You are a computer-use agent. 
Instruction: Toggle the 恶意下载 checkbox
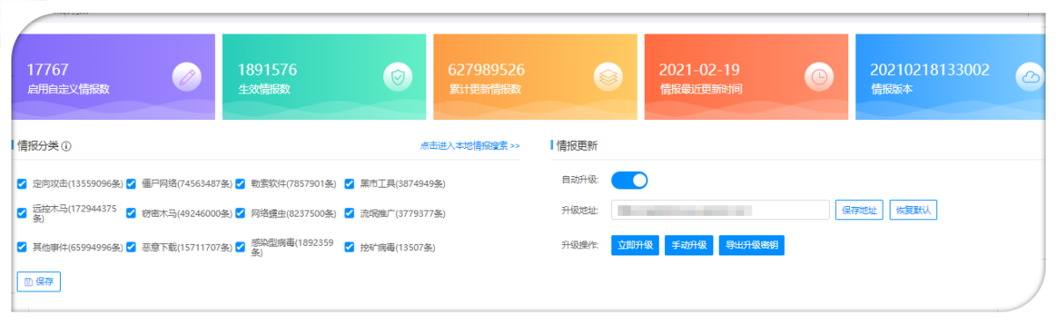[x=131, y=247]
